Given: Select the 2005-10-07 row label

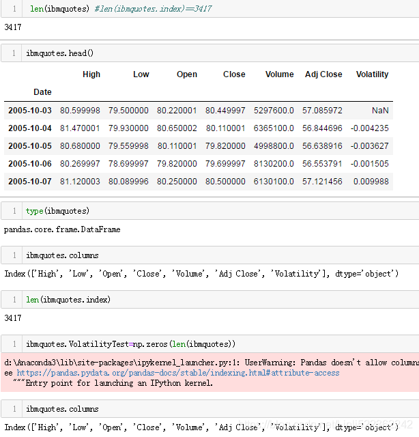Looking at the screenshot, I should pos(29,182).
